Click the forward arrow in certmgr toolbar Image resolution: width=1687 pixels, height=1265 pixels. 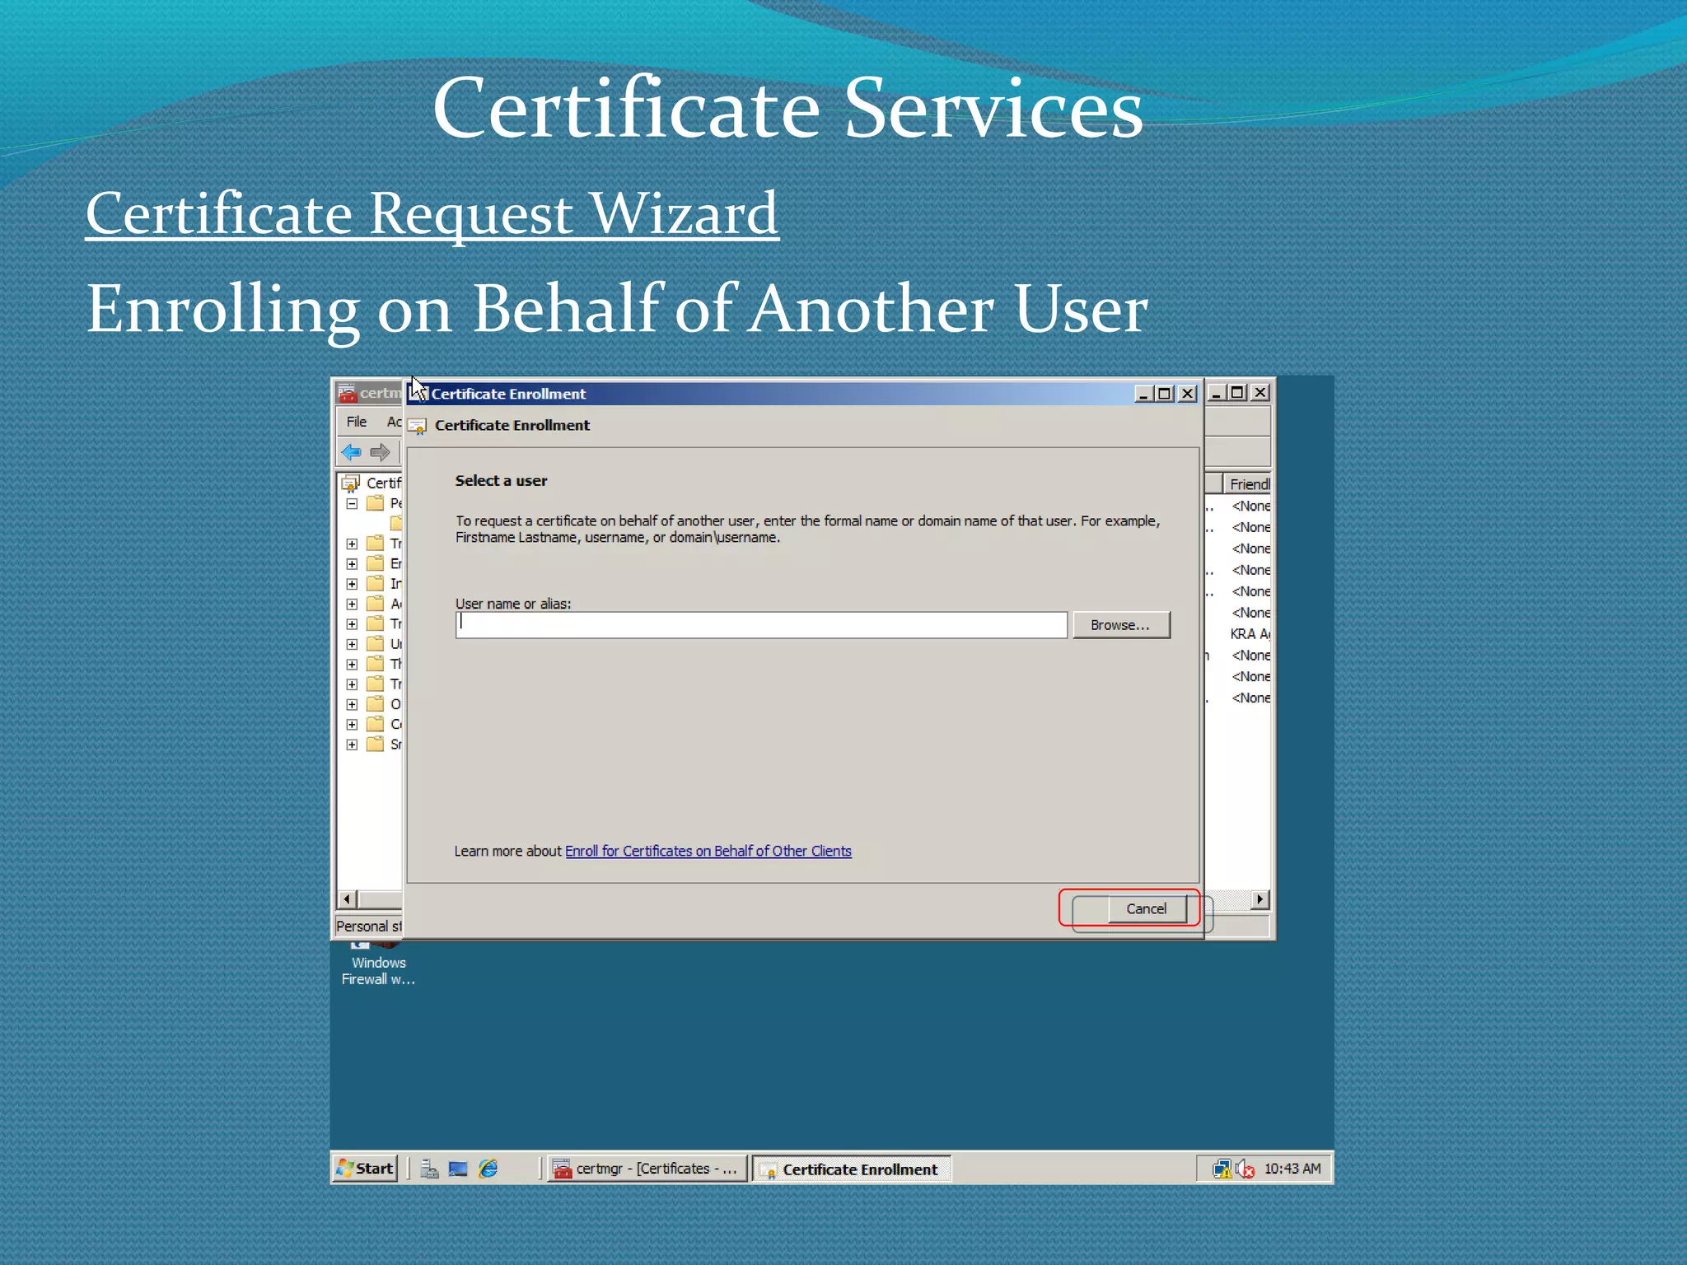[380, 452]
